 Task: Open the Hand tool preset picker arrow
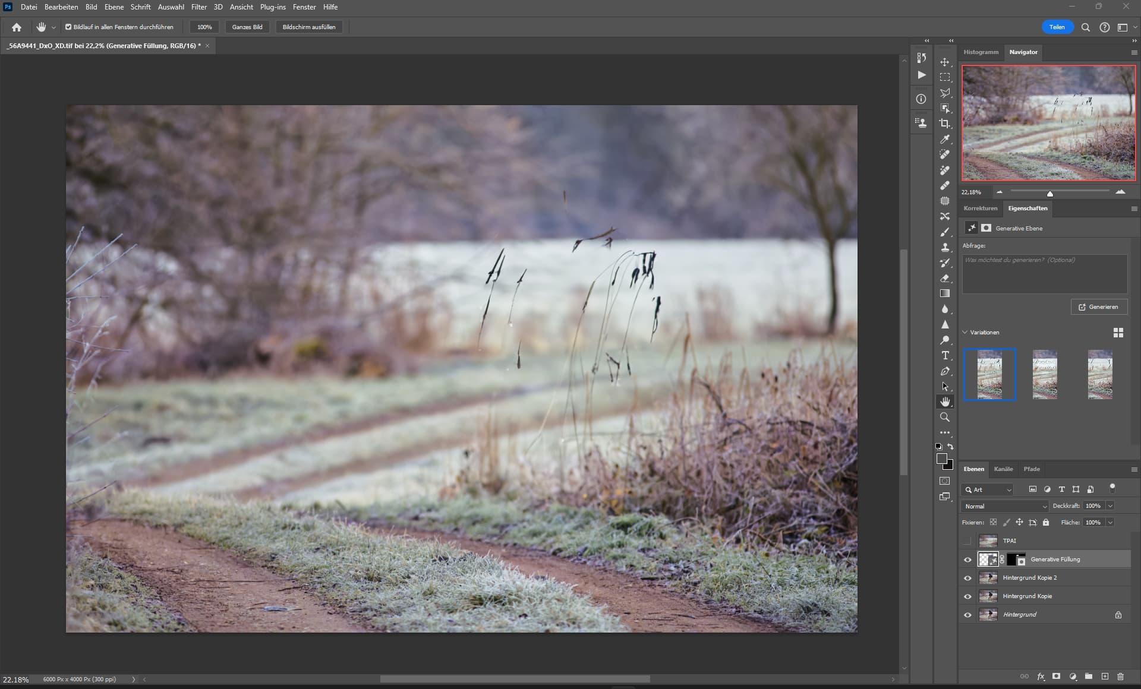tap(53, 27)
